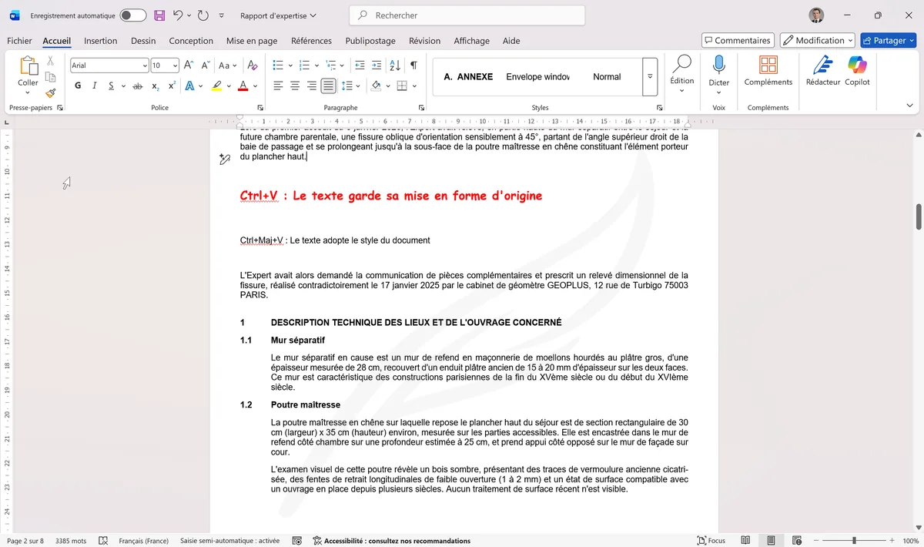Click the bulleted list icon
This screenshot has height=547, width=924.
pyautogui.click(x=277, y=65)
